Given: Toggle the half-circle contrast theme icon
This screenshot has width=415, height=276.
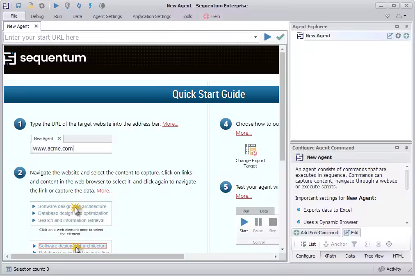Looking at the screenshot, I should tap(102, 6).
